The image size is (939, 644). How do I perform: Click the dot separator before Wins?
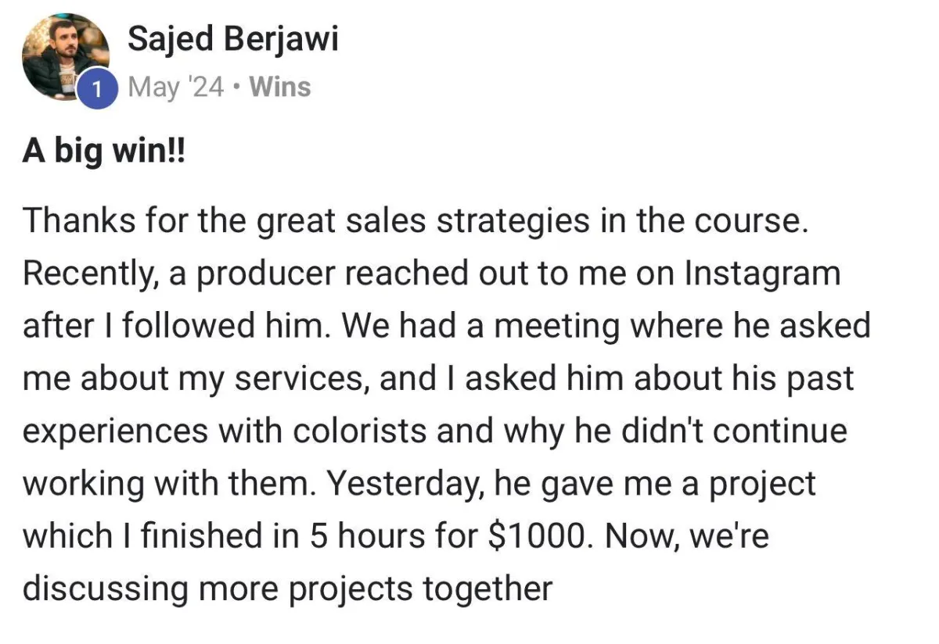tap(236, 88)
